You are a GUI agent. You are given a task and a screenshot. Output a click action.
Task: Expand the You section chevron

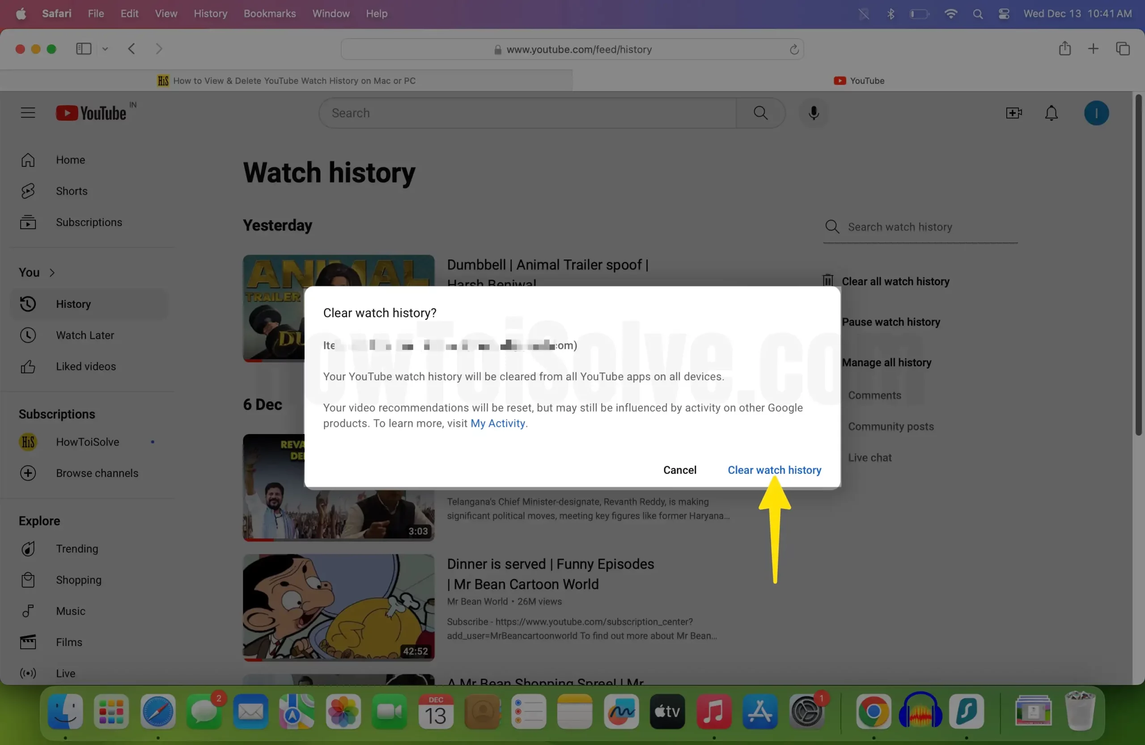tap(52, 272)
